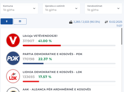Click the Vetëvendosje red progress bar
The width and height of the screenshot is (124, 92).
42,45
